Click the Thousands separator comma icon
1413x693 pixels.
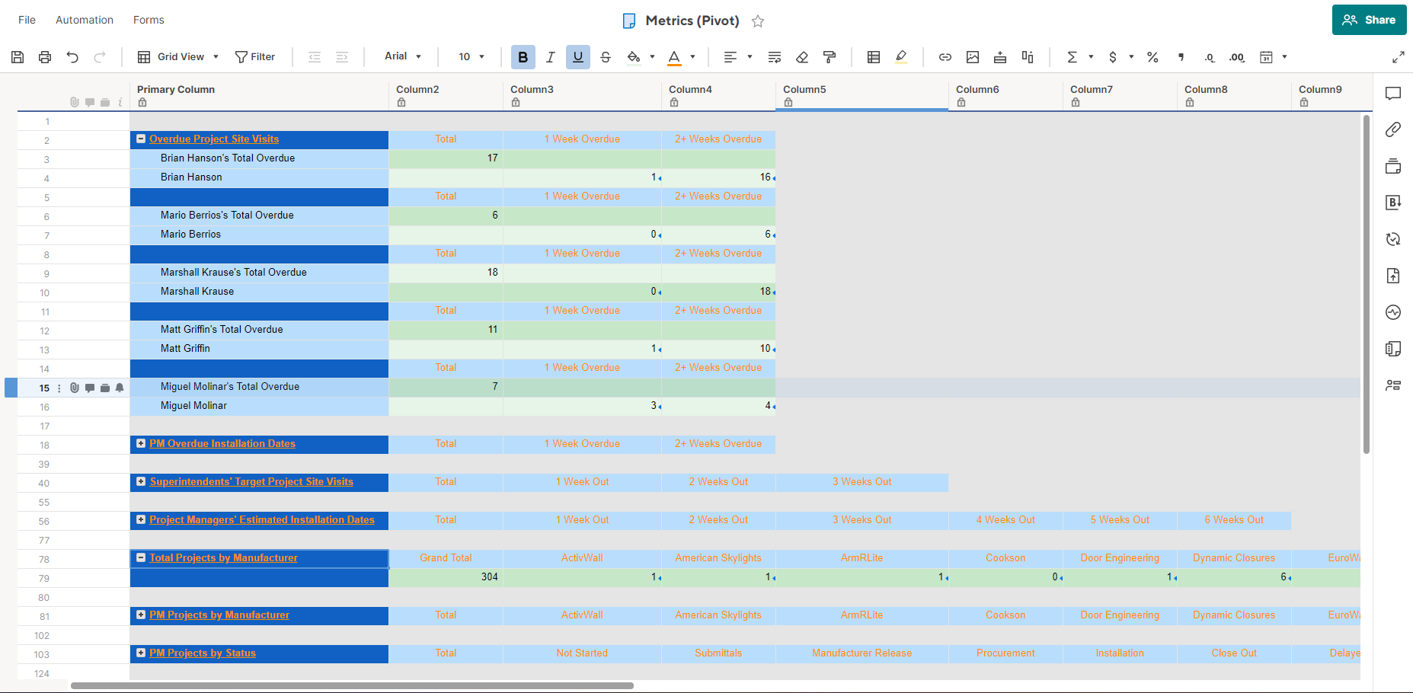click(x=1181, y=57)
